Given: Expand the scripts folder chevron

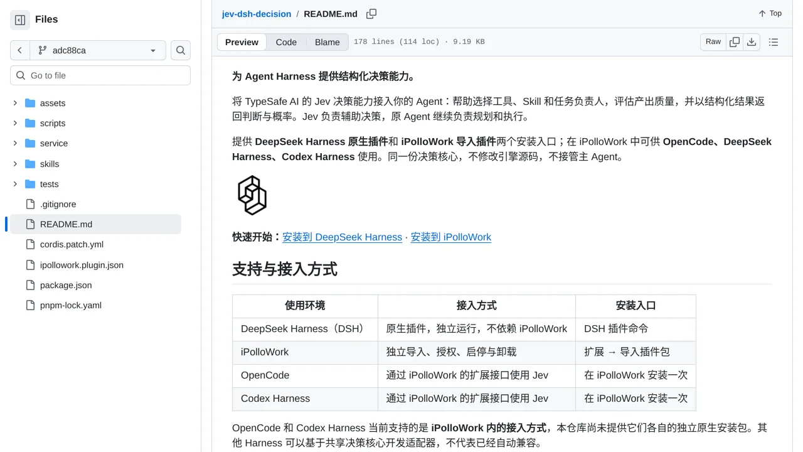Looking at the screenshot, I should coord(15,123).
